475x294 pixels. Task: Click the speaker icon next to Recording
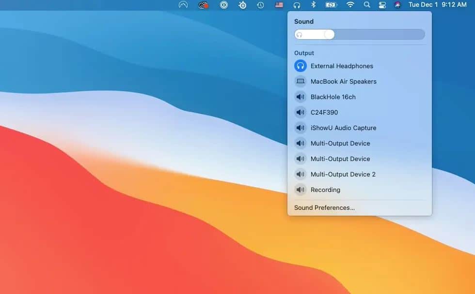300,190
